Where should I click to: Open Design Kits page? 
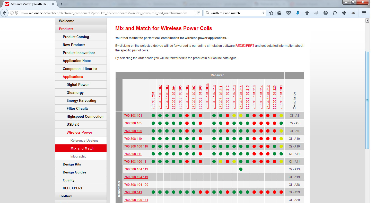81,164
